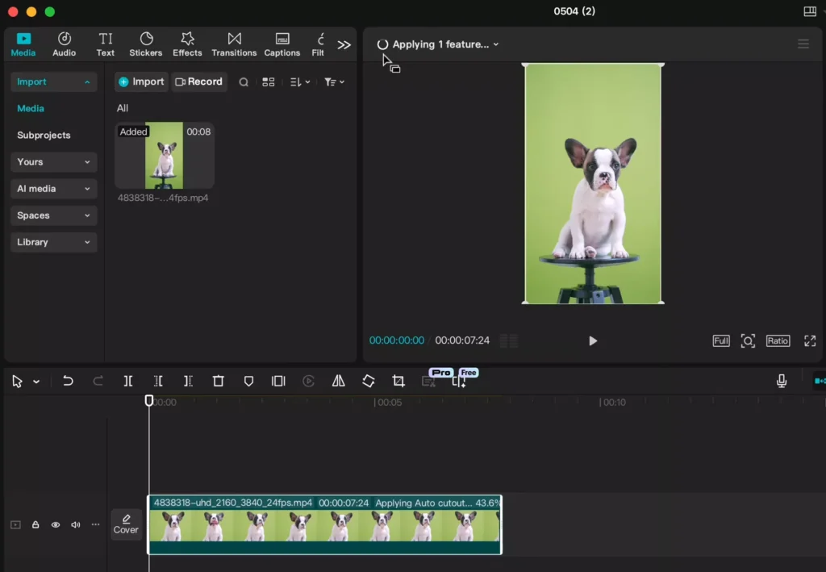Open the layout icon in title bar
This screenshot has width=826, height=572.
tap(810, 11)
